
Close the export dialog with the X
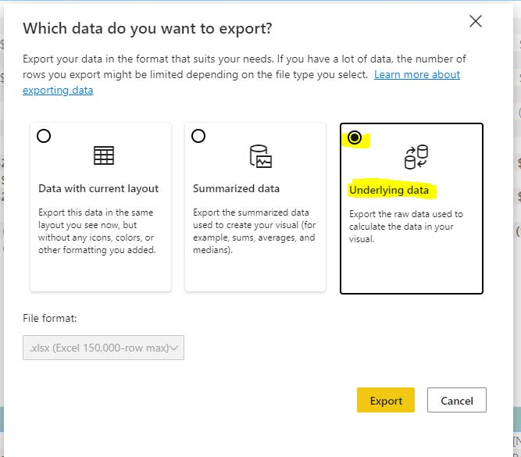tap(475, 22)
